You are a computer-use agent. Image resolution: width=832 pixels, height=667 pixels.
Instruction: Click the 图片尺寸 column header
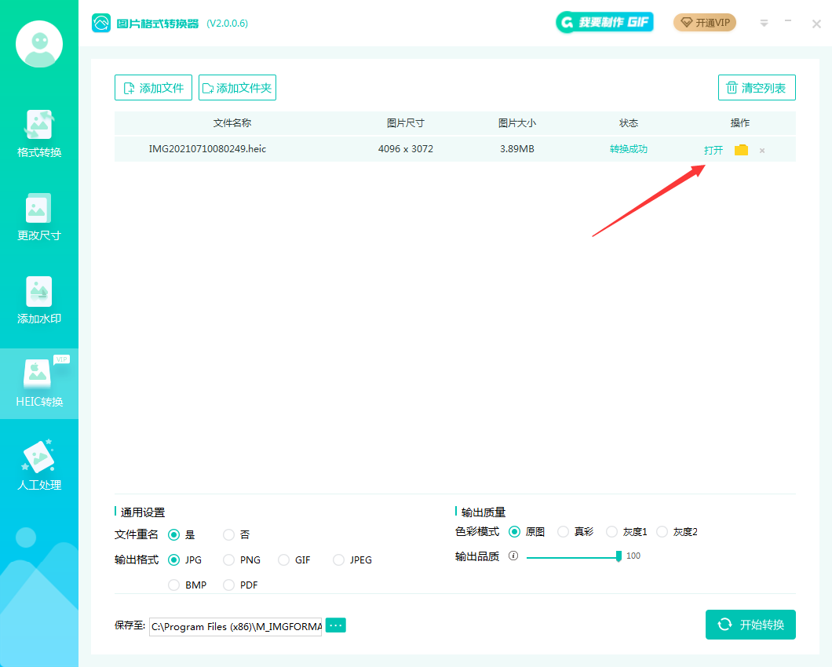(405, 123)
